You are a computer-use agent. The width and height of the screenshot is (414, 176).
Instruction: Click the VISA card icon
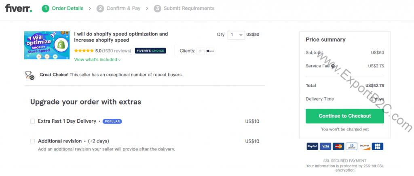325,147
